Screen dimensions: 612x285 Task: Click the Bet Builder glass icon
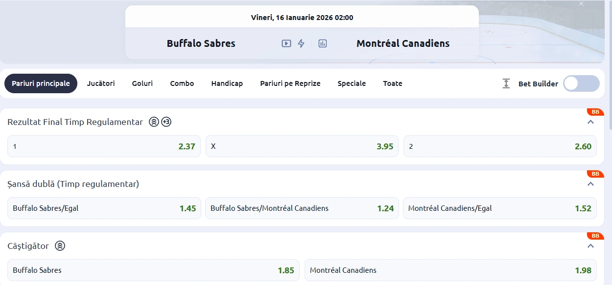click(505, 83)
